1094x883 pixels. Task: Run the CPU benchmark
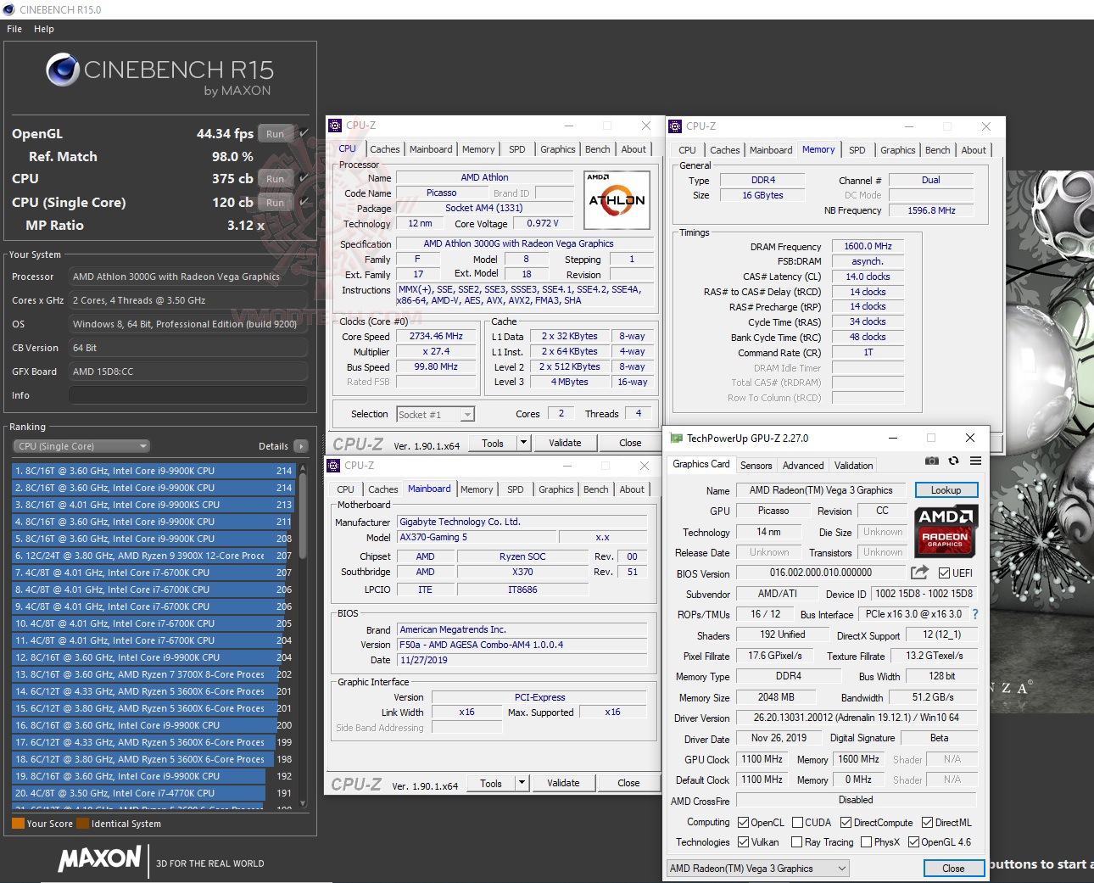(x=276, y=179)
